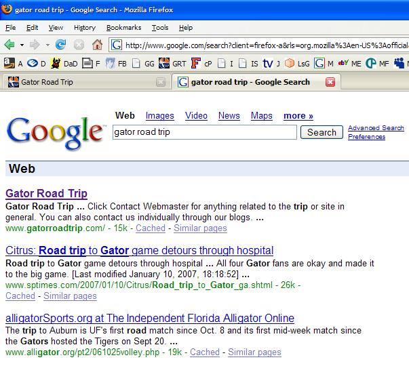Screen dimensions: 409x366
Task: Open Google News search link
Action: tap(229, 115)
